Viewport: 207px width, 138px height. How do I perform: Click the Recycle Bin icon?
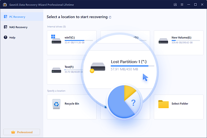(x=56, y=104)
